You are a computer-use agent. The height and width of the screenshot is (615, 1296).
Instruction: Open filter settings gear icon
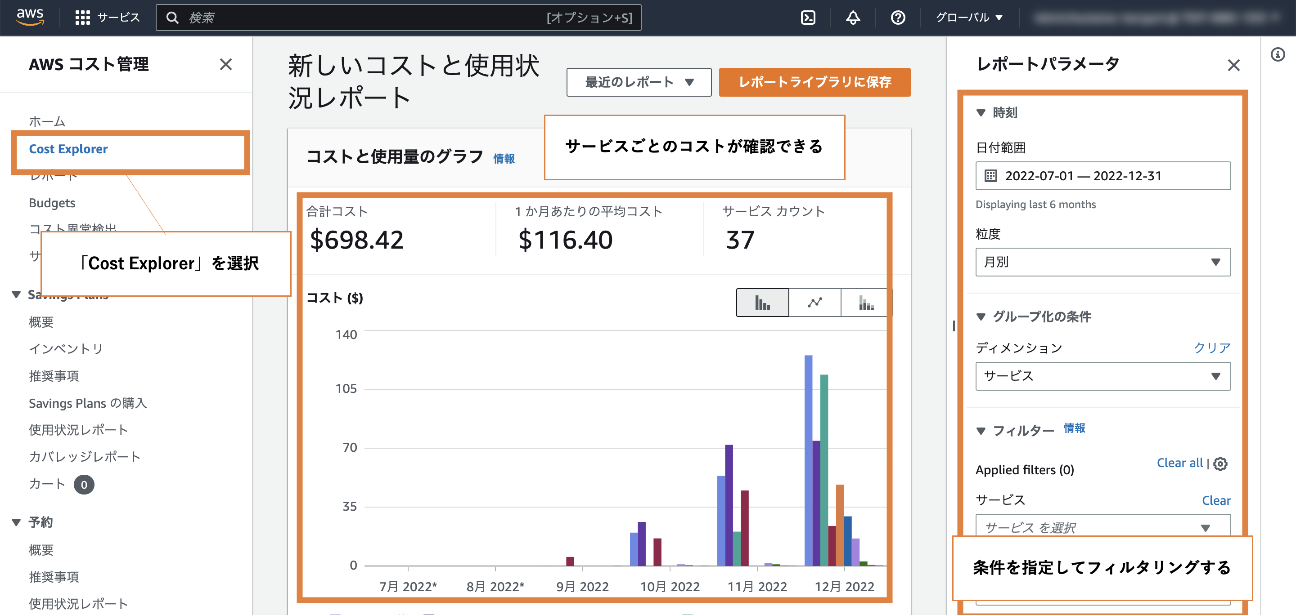pyautogui.click(x=1220, y=463)
